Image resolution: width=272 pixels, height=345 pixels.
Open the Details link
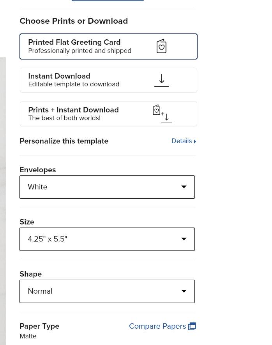(x=184, y=141)
